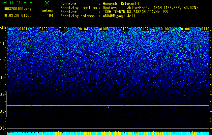
Task: Click the date 10.03.26 01:00
Action: pyautogui.click(x=17, y=16)
